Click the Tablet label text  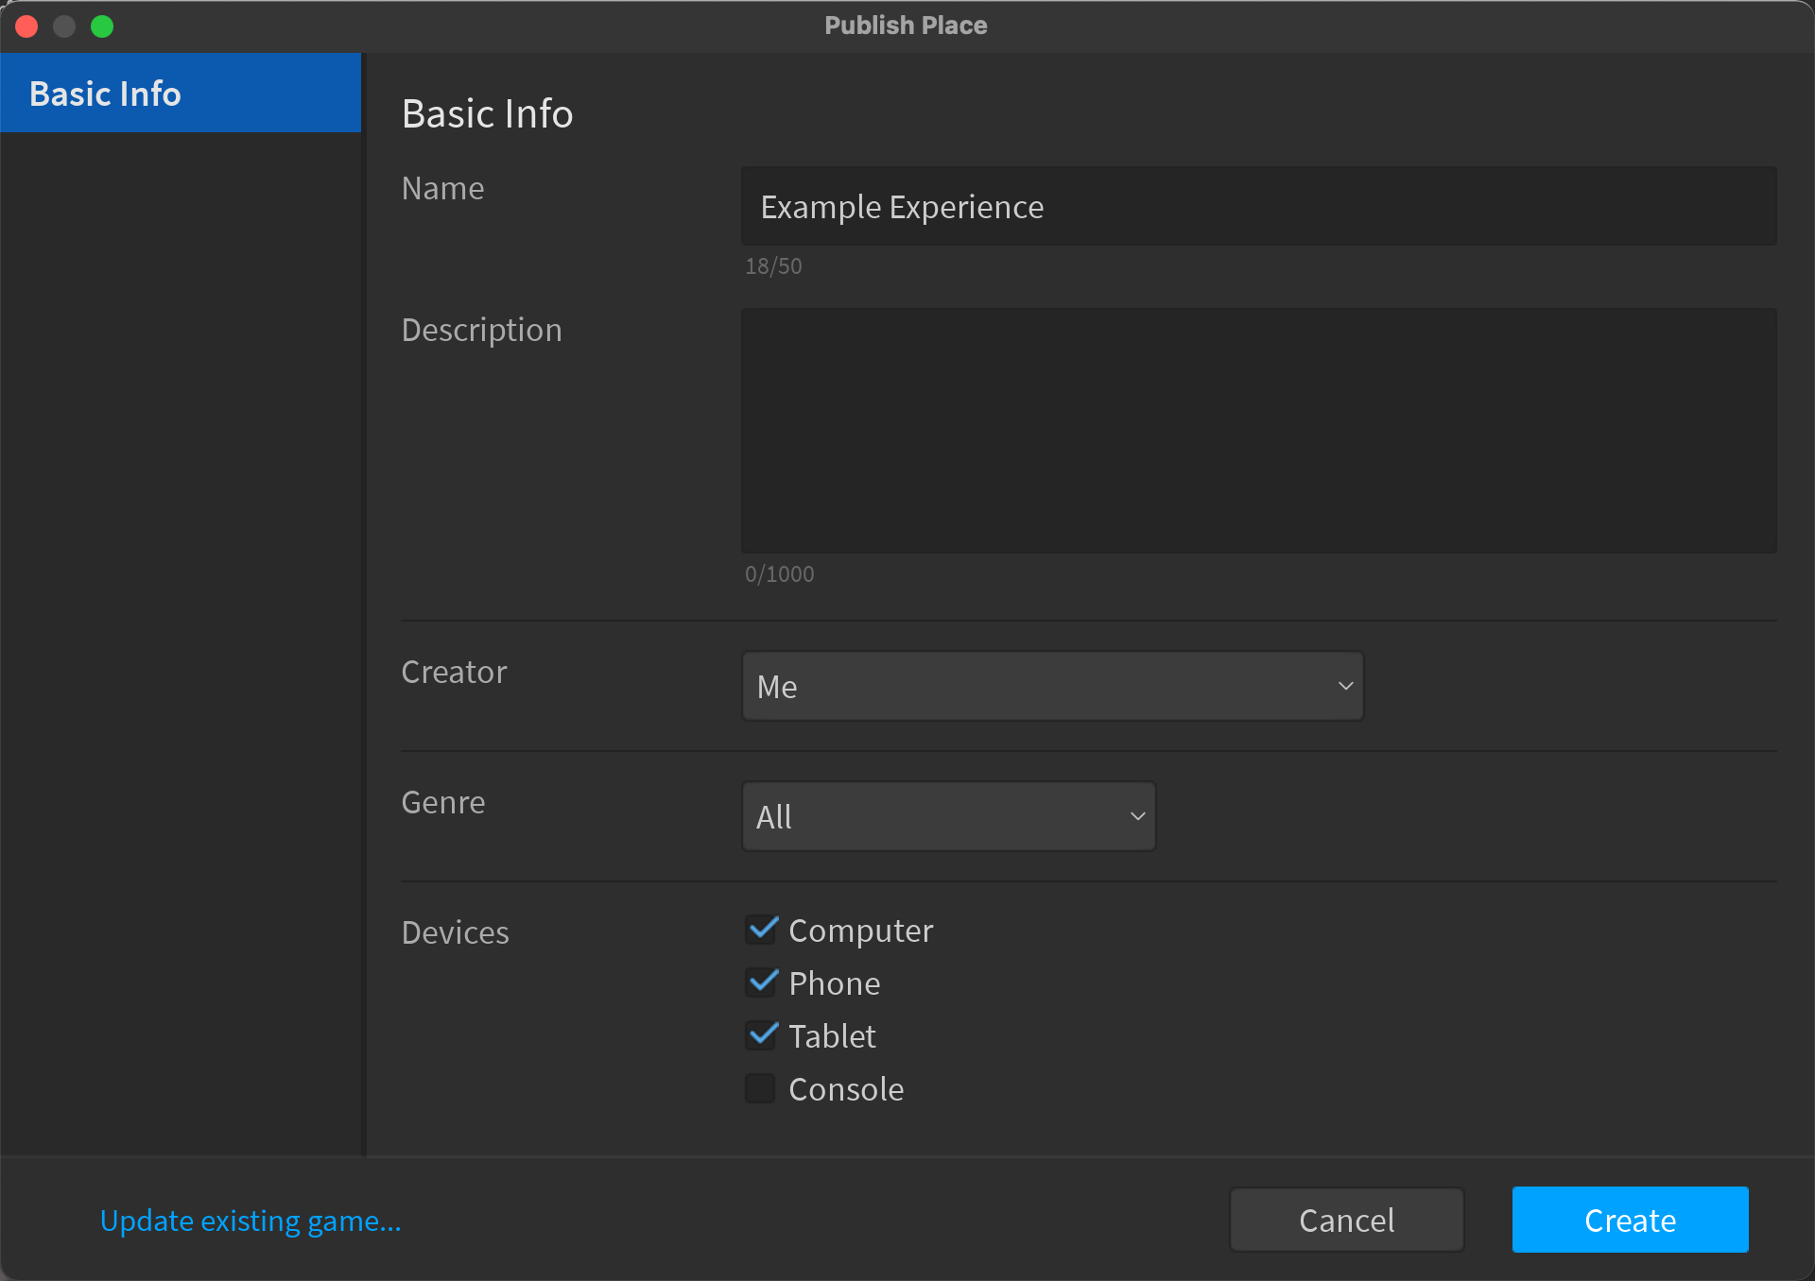(x=832, y=1036)
